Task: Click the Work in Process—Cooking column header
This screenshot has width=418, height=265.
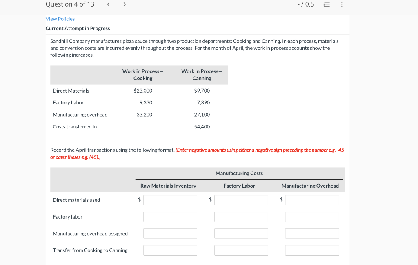Action: pyautogui.click(x=143, y=75)
